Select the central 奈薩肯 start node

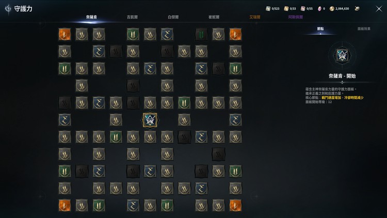[150, 120]
